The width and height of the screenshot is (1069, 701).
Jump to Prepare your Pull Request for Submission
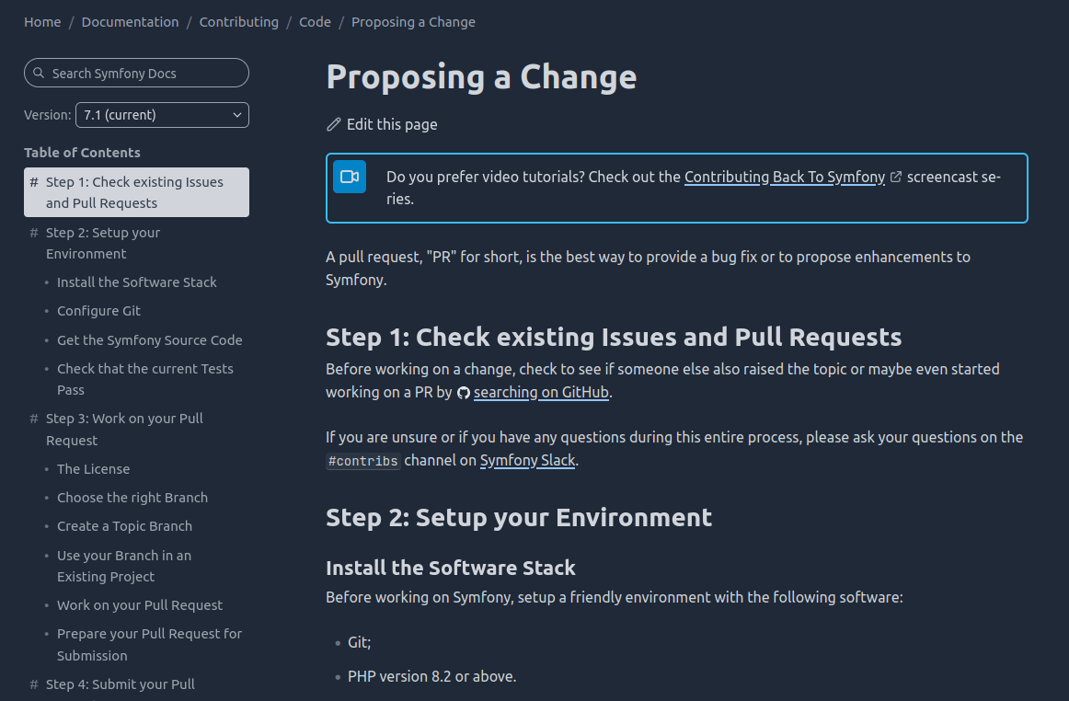(149, 644)
